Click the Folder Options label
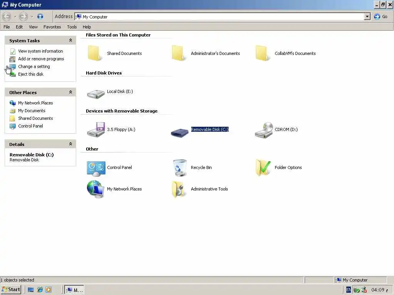The image size is (394, 295). (288, 167)
